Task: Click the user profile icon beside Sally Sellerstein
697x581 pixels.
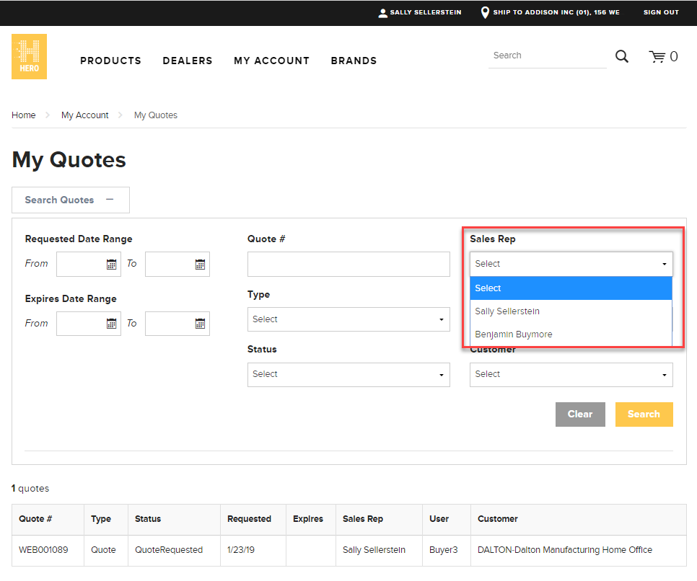Action: (382, 13)
